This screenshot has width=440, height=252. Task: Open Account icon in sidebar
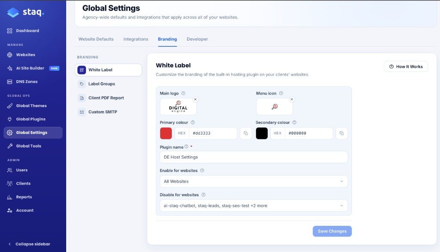point(9,210)
